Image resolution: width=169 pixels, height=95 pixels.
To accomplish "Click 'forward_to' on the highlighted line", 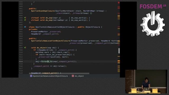I will pos(47,61).
